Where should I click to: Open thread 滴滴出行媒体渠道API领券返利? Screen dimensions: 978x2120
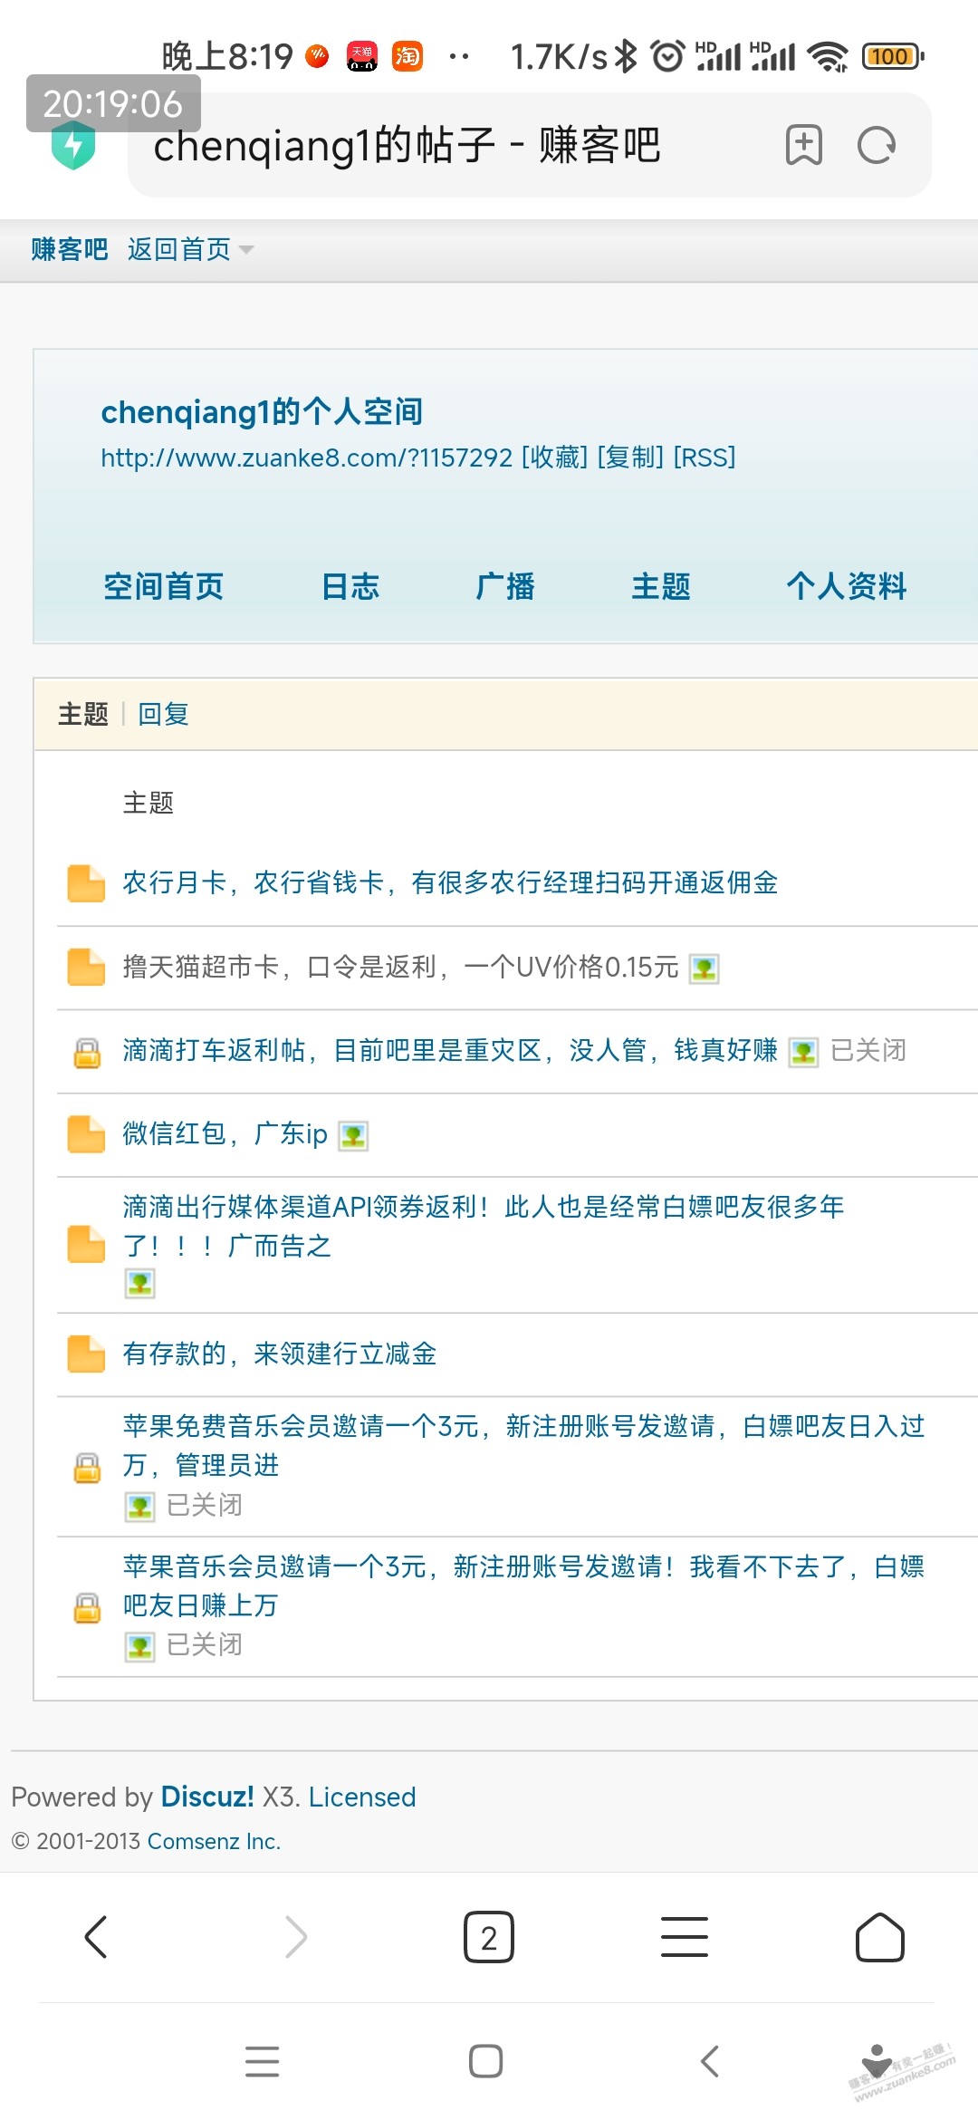coord(484,1226)
